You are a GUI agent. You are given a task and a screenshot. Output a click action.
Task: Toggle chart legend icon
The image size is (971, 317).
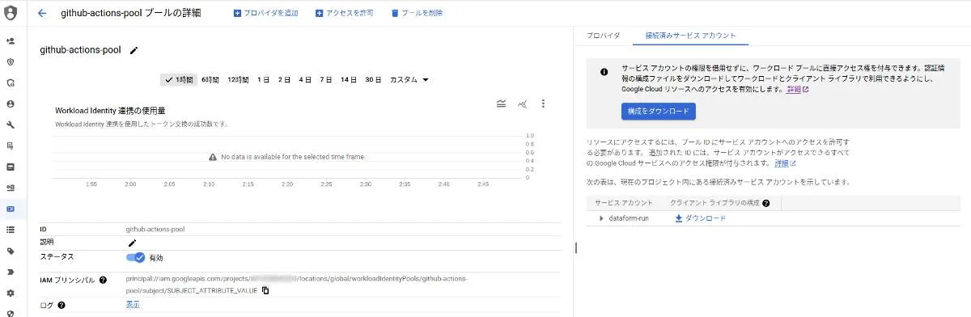[x=501, y=104]
